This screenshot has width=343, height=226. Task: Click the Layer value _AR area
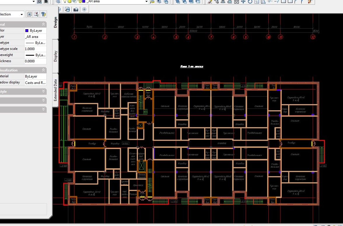coord(36,37)
